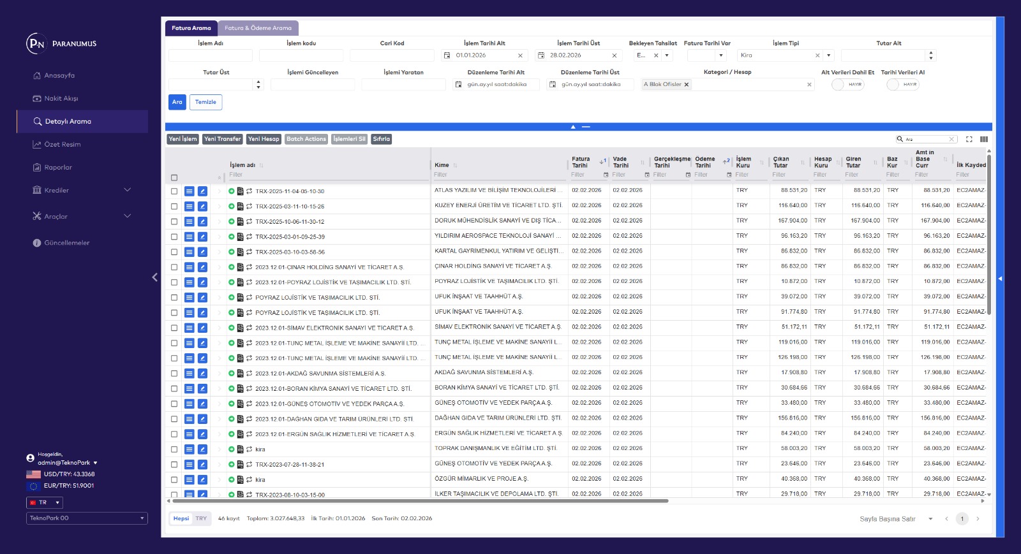
Task: Open the column chooser icon
Action: click(984, 139)
